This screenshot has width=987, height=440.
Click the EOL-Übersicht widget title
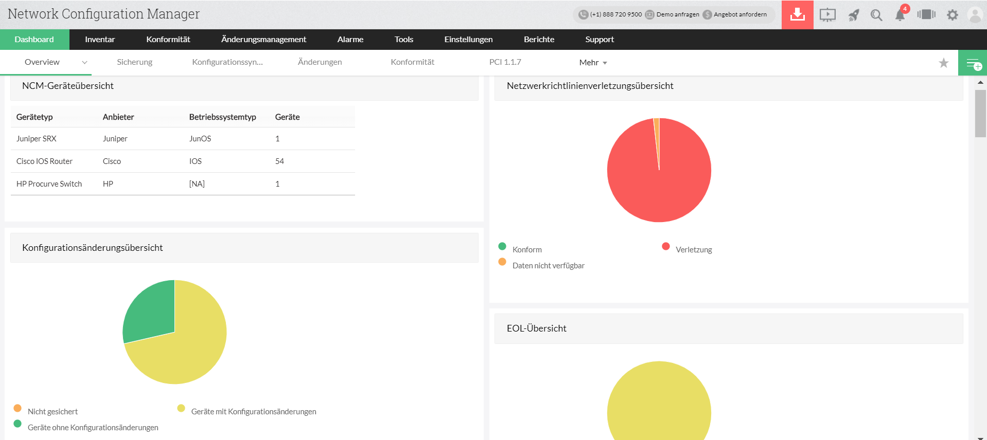(536, 328)
